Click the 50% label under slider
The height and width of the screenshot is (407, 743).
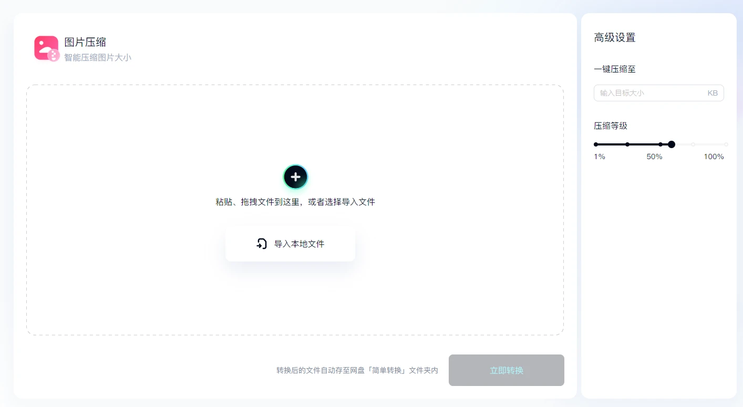coord(654,156)
